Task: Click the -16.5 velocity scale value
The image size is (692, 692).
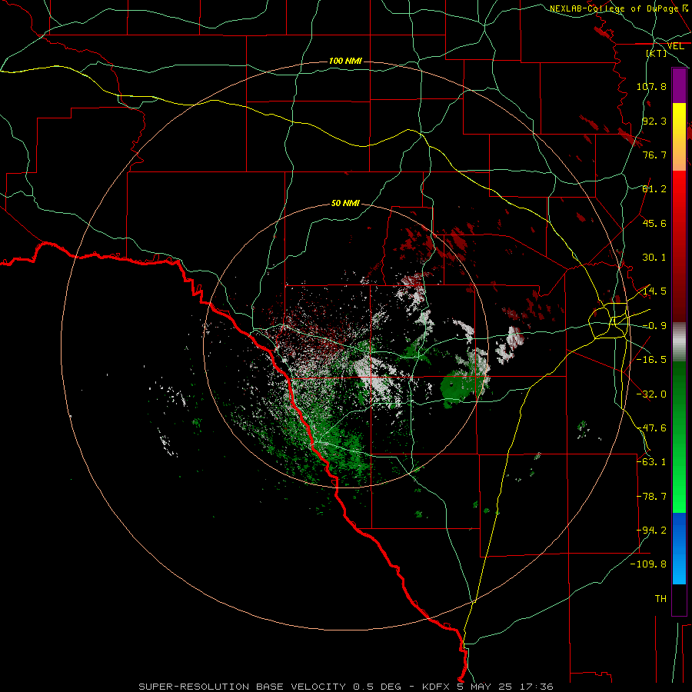Action: (651, 360)
